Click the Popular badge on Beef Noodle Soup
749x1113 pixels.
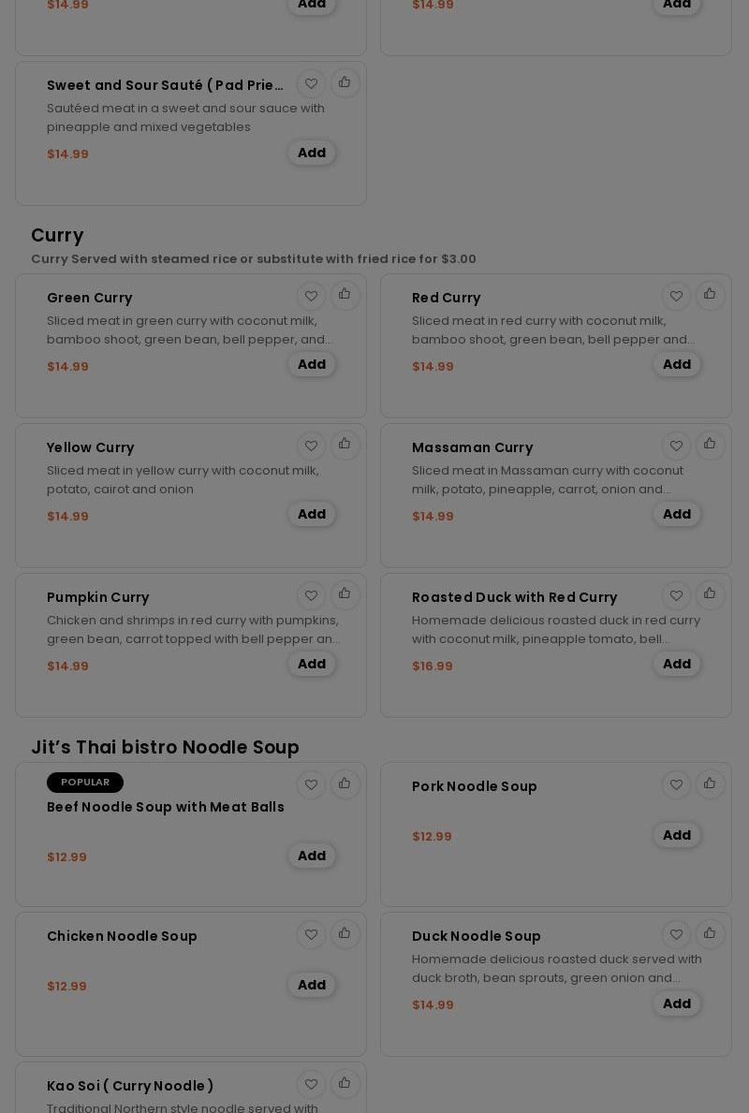pos(85,783)
